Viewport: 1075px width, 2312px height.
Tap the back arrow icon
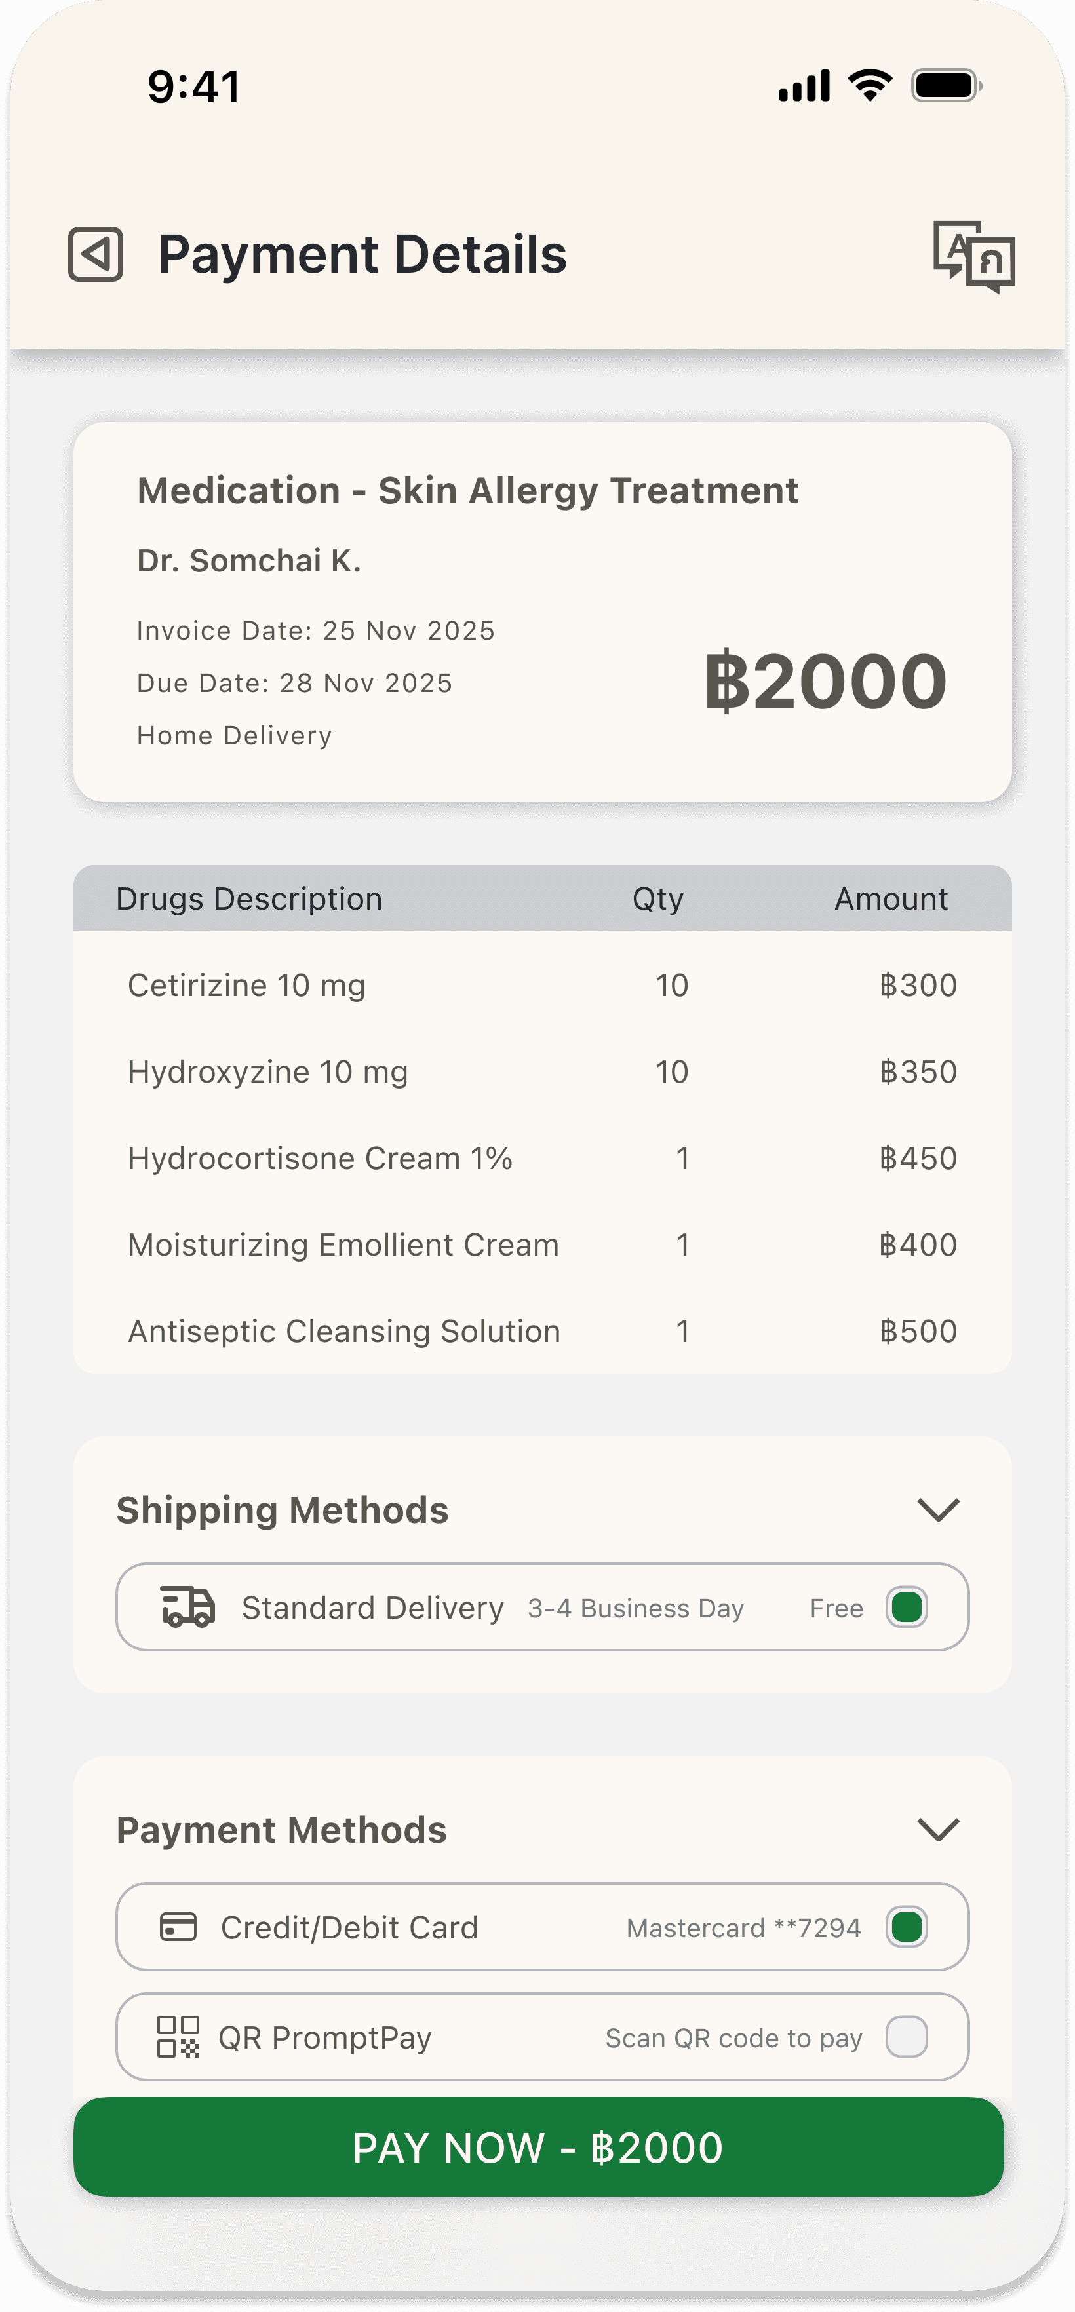click(x=95, y=254)
